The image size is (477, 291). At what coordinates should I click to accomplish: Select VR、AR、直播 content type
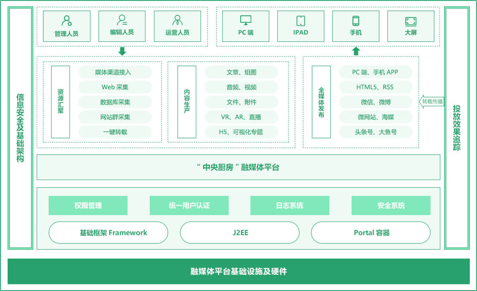(x=241, y=117)
